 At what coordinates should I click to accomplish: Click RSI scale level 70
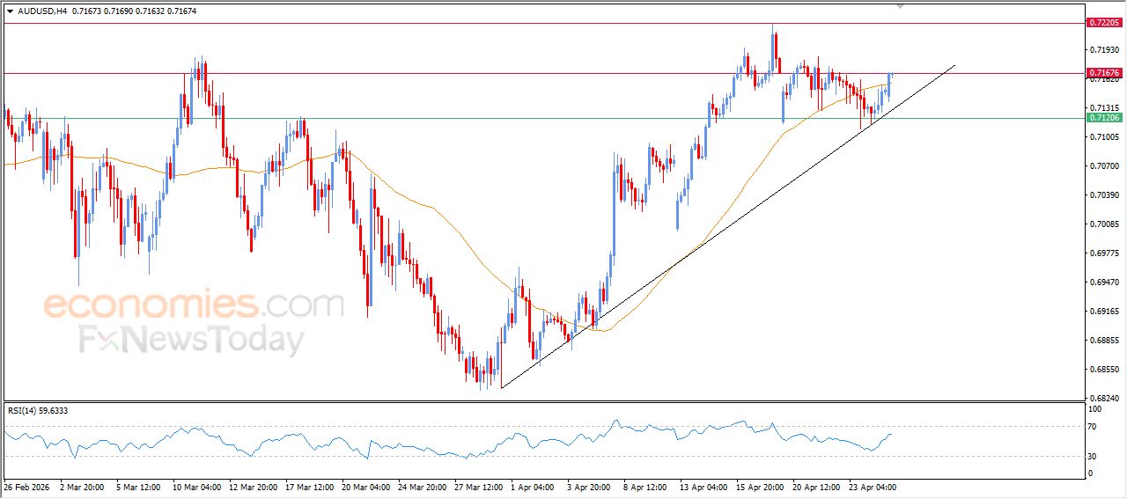point(1094,427)
